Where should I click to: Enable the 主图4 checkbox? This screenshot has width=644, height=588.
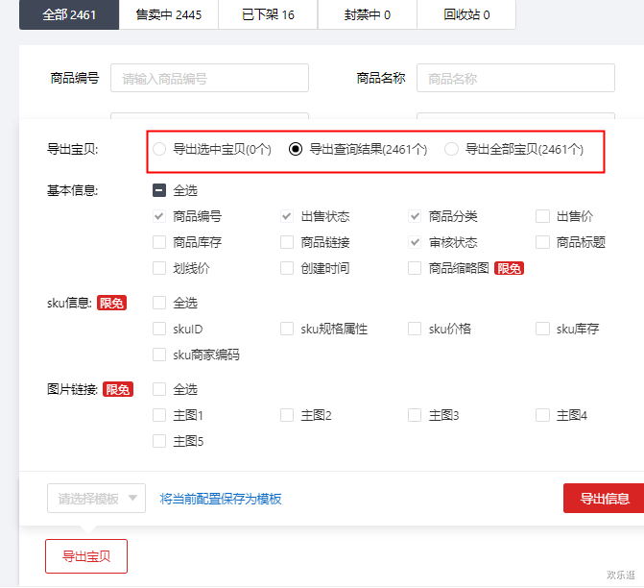tap(542, 415)
